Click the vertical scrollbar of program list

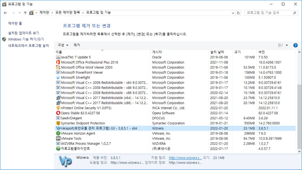point(299,116)
